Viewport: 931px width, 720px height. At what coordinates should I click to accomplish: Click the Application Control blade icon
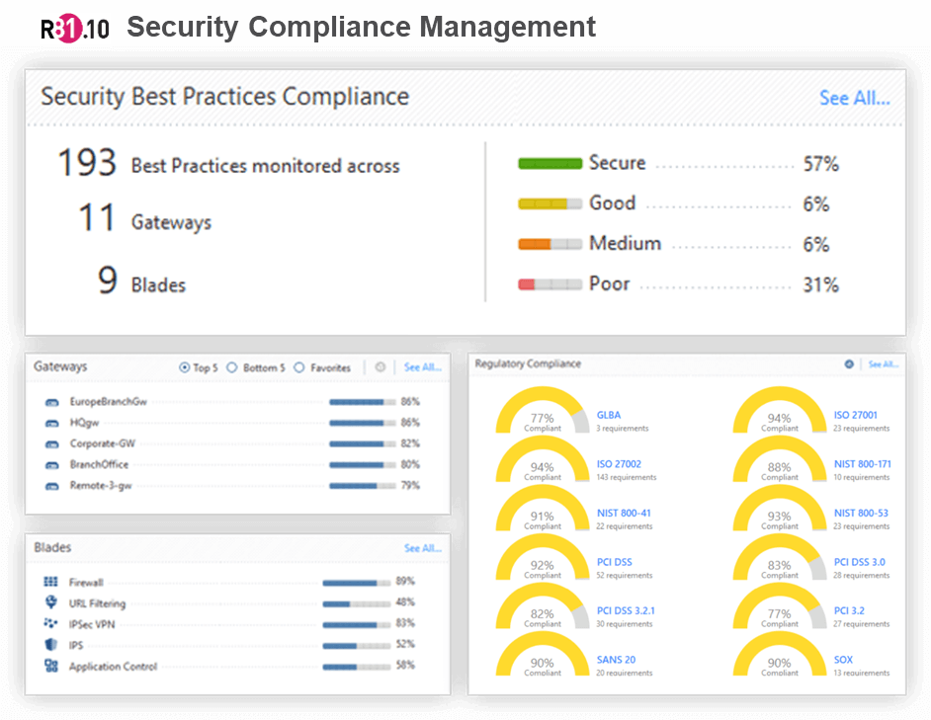coord(51,666)
